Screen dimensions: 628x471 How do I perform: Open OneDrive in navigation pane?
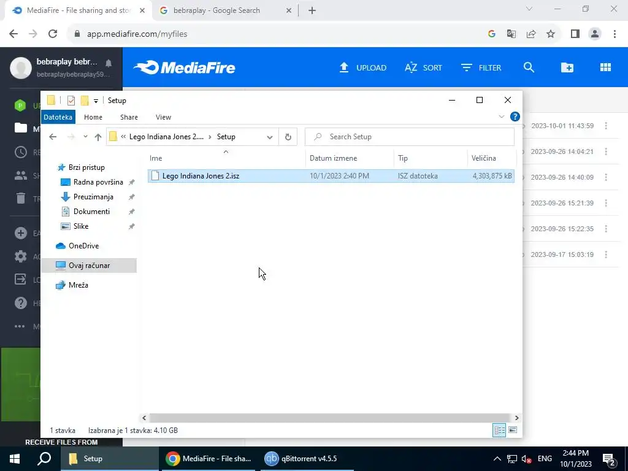click(83, 246)
